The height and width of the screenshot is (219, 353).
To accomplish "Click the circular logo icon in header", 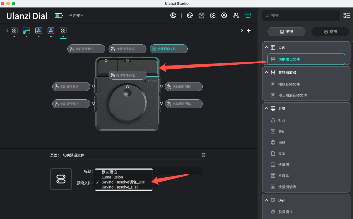I will [x=173, y=16].
